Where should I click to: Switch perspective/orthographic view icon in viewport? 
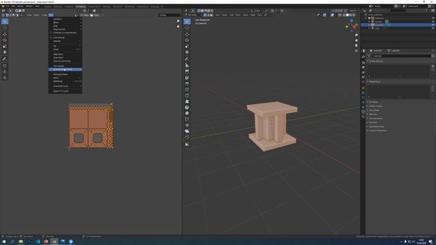(x=356, y=50)
